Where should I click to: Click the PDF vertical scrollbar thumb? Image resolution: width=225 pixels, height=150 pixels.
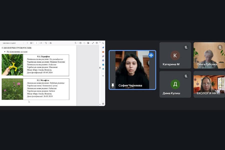(x=100, y=67)
